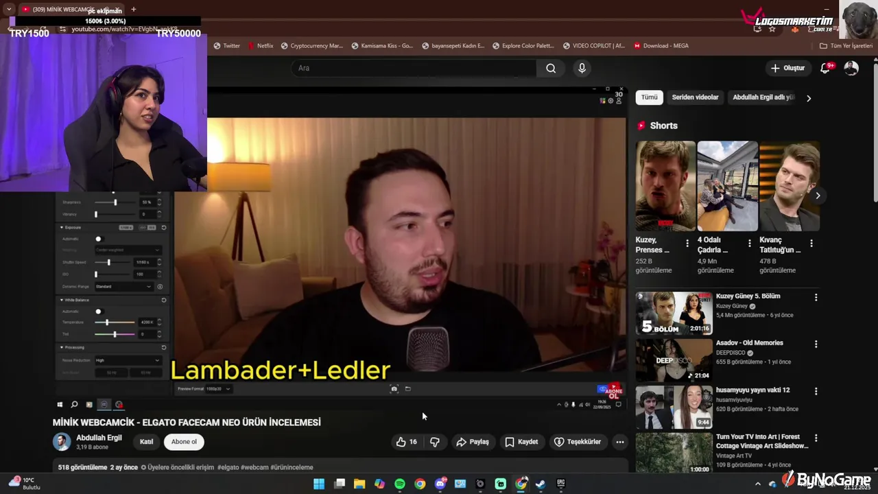Open Copilot from taskbar
The width and height of the screenshot is (878, 494).
[x=379, y=484]
